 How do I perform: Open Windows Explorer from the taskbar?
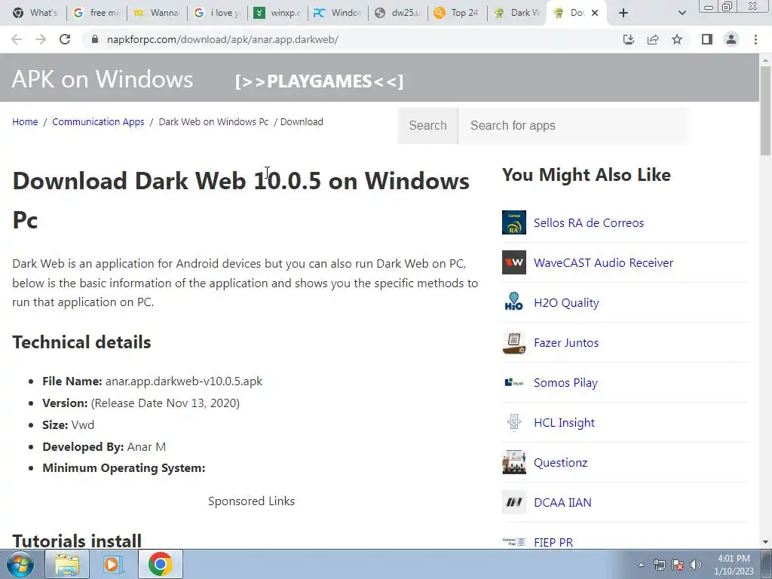[x=67, y=564]
